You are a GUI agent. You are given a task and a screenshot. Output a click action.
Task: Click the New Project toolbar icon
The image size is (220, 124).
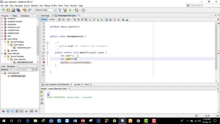tap(9, 10)
